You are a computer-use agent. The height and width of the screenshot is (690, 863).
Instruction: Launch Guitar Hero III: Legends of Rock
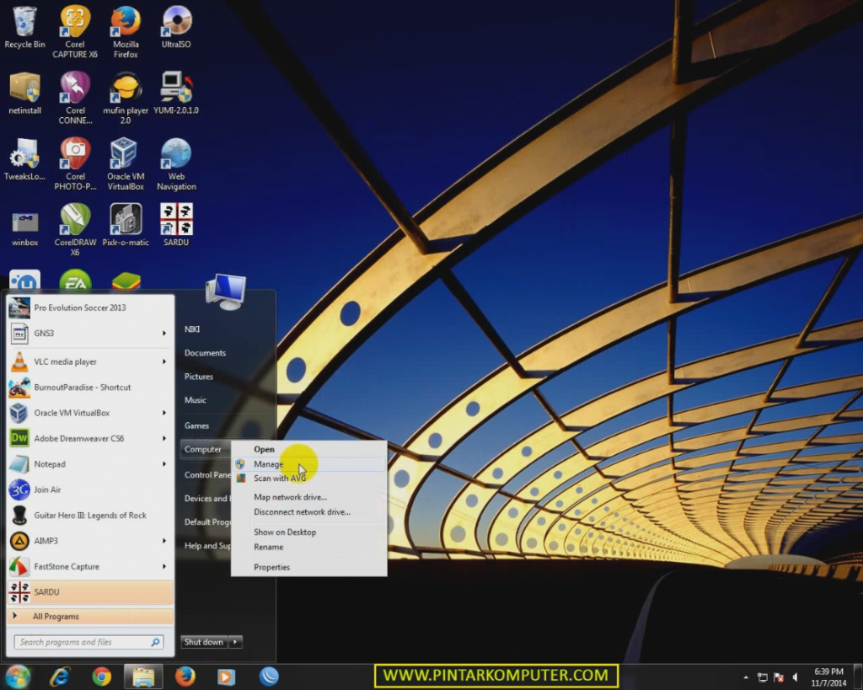[90, 515]
